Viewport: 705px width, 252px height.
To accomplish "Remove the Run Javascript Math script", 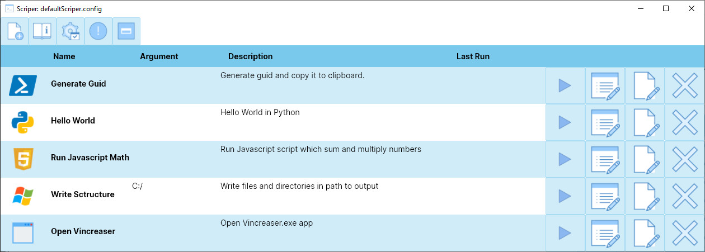I will (x=684, y=159).
